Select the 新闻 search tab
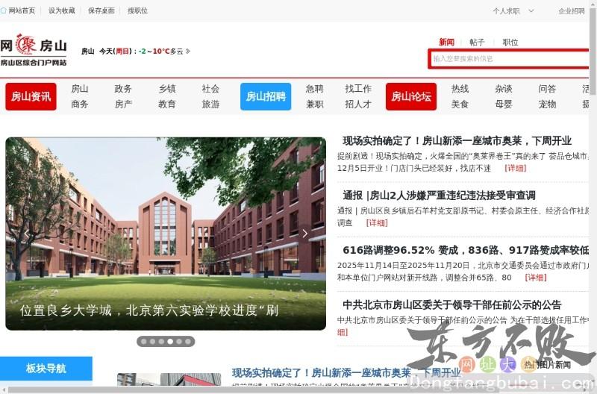Image resolution: width=597 pixels, height=394 pixels. click(x=446, y=42)
